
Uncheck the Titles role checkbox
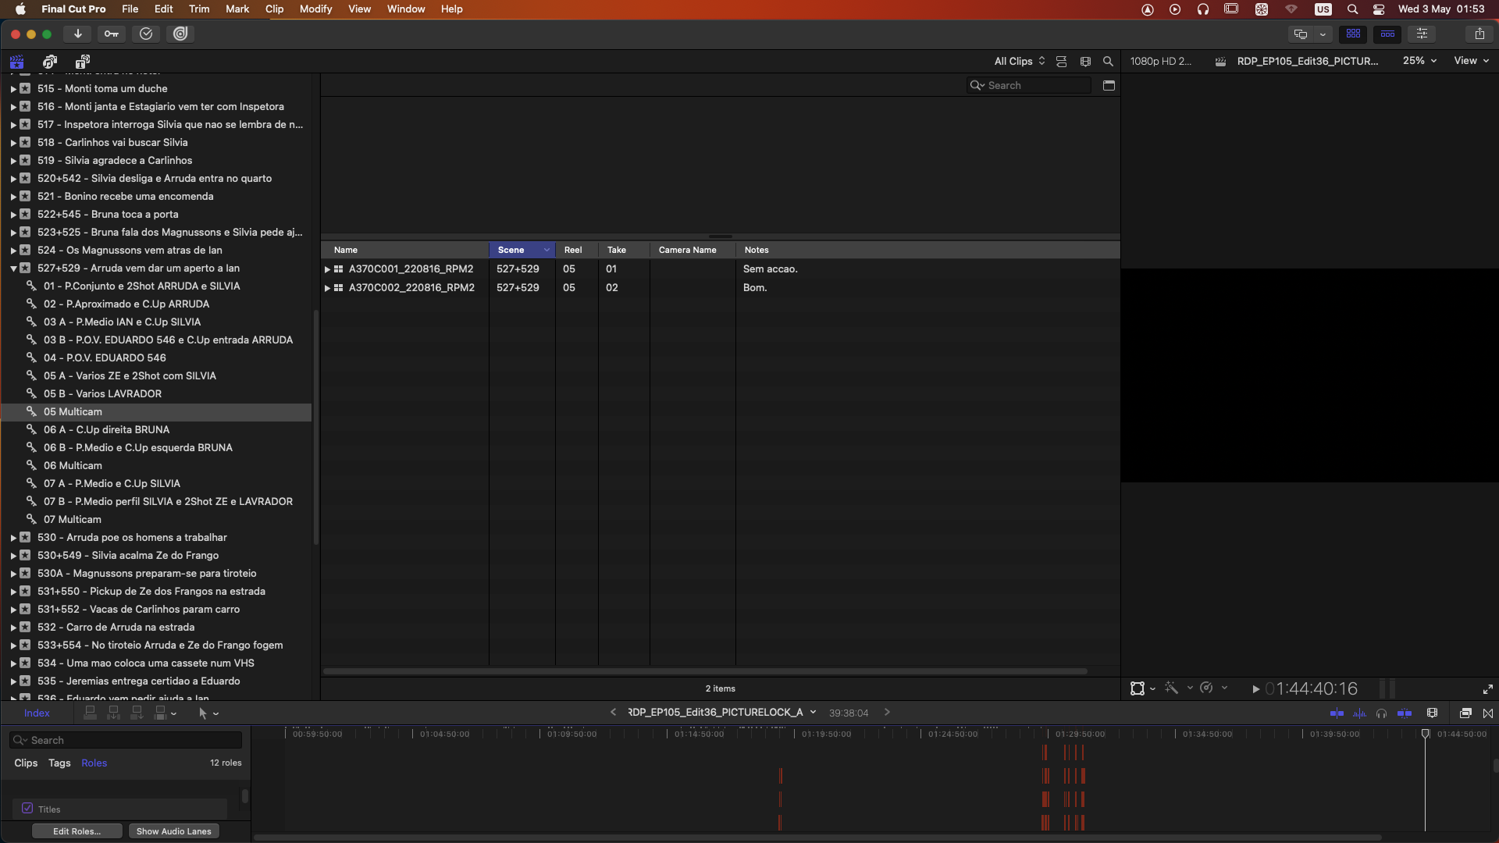tap(27, 809)
